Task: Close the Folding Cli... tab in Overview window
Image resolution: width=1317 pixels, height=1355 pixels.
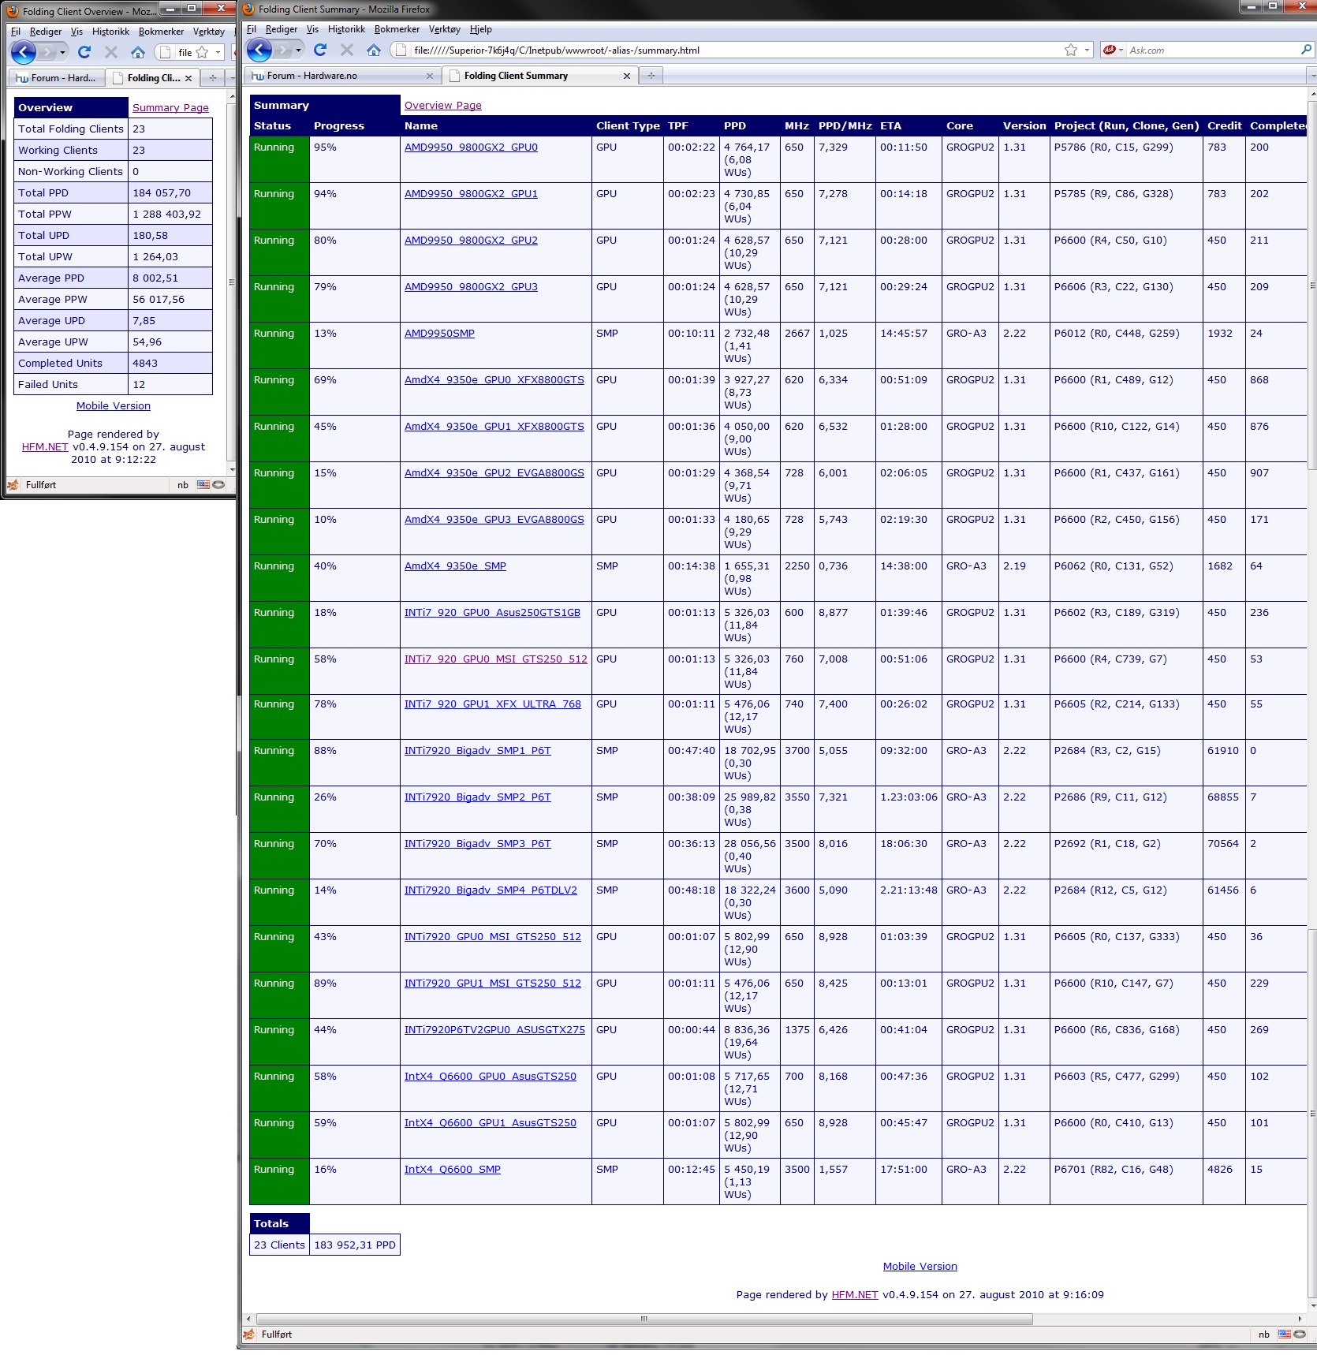Action: click(188, 78)
